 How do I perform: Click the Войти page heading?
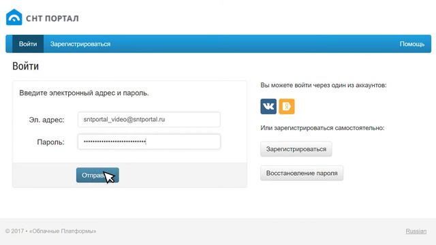tap(26, 67)
